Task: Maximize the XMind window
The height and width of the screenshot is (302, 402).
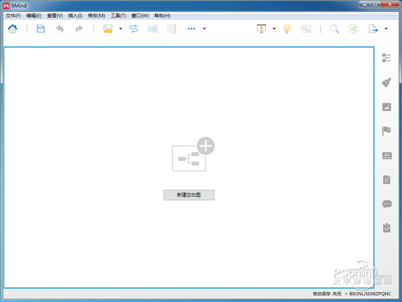Action: click(x=376, y=5)
